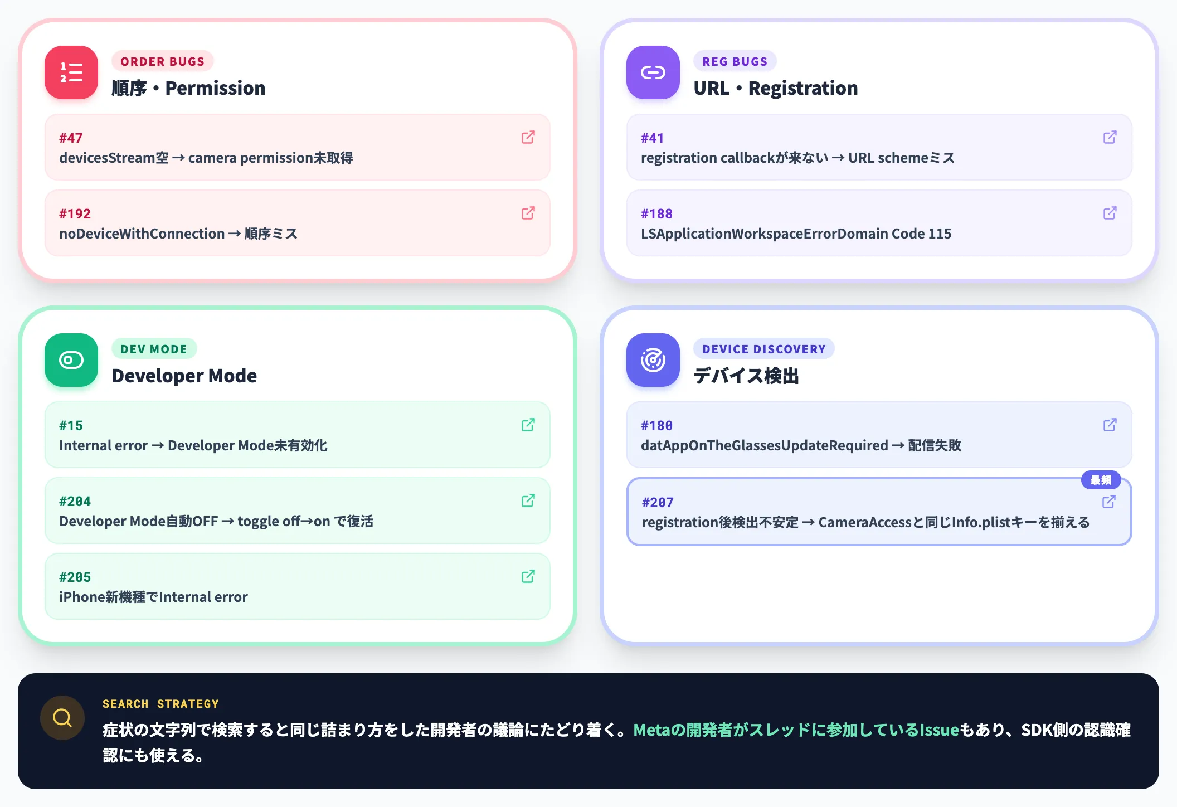Open external link icon for issue #204

(528, 500)
